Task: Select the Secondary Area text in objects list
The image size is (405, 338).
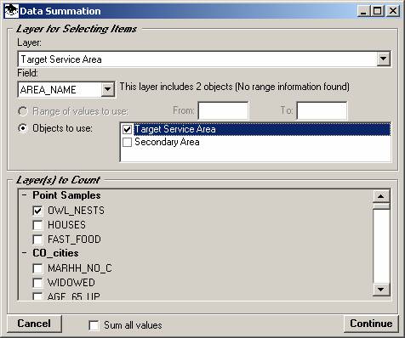Action: [x=167, y=142]
